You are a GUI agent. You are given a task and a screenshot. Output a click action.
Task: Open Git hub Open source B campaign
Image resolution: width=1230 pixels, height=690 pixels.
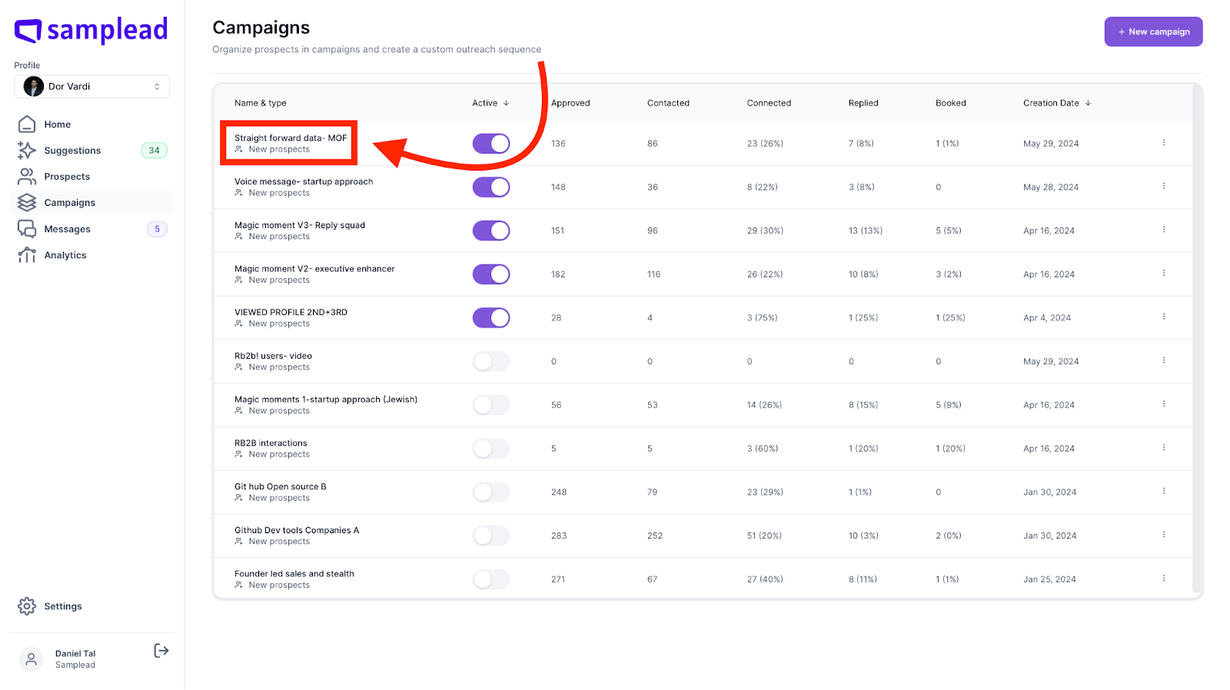point(281,486)
